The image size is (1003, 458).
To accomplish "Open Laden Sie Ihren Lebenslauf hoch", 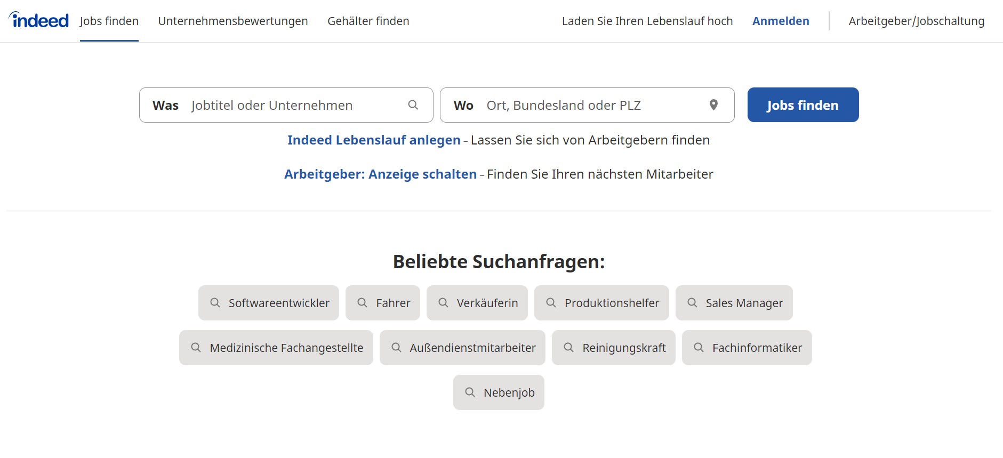I will point(647,21).
